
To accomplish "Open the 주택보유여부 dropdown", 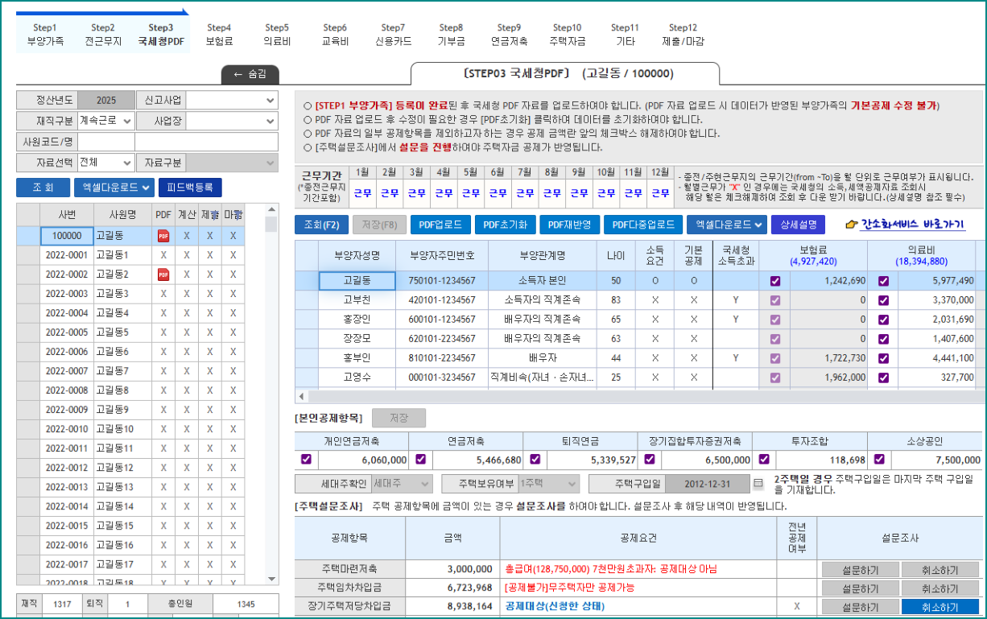I will (x=548, y=484).
